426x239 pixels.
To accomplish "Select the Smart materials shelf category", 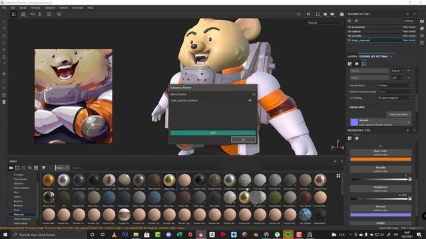I will 22,219.
